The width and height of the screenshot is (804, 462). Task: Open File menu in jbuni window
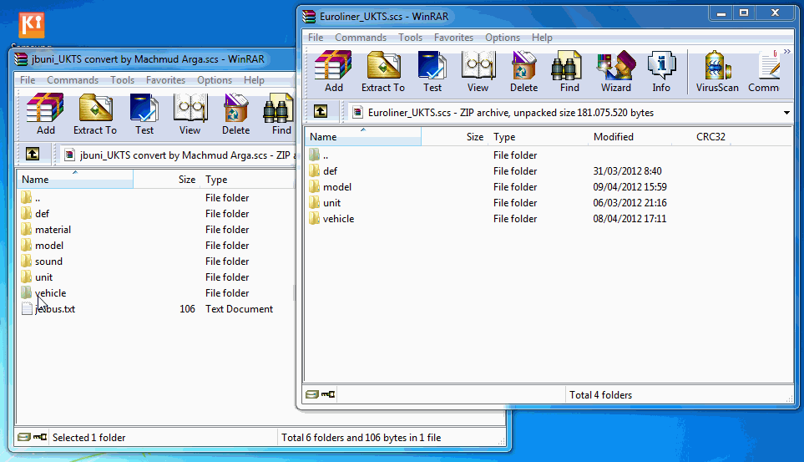pyautogui.click(x=28, y=80)
